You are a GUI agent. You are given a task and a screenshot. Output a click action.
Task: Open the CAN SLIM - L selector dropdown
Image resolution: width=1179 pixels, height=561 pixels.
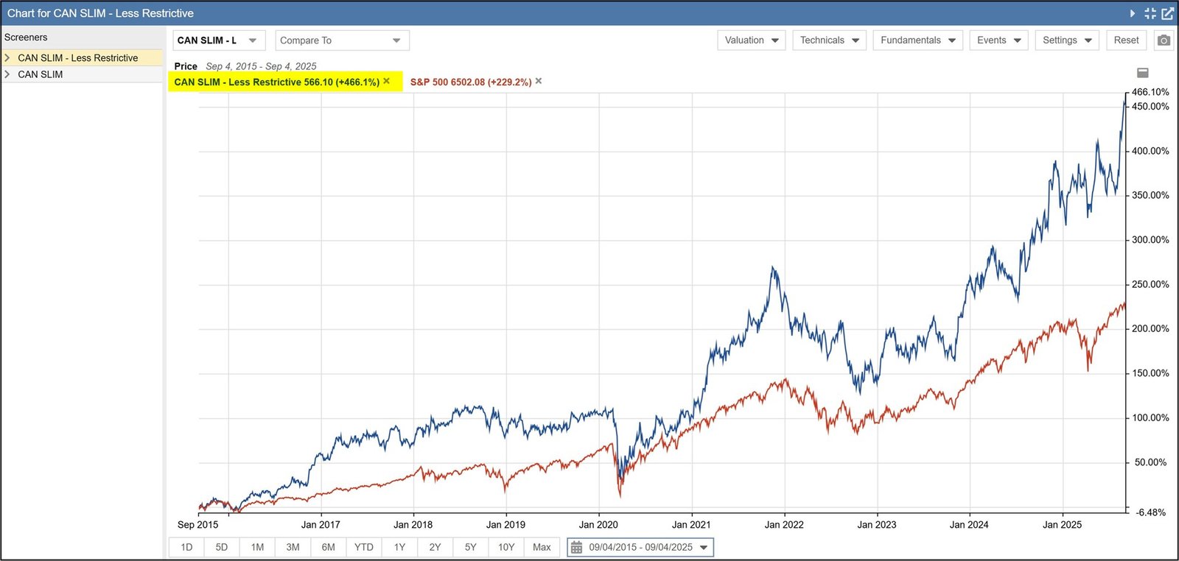click(x=218, y=40)
